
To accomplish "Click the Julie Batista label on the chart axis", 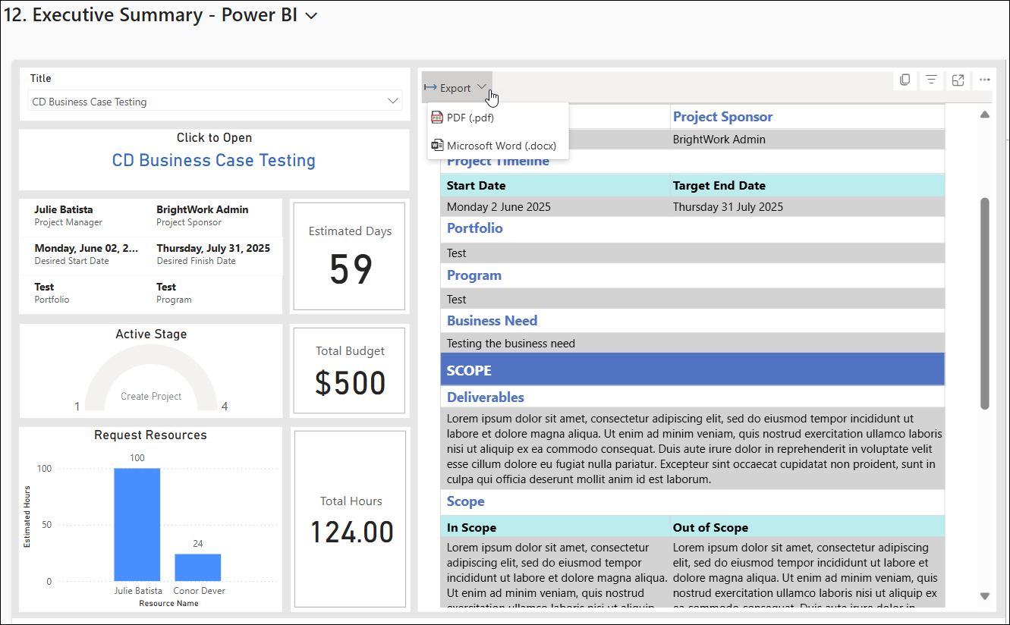I will coord(137,591).
